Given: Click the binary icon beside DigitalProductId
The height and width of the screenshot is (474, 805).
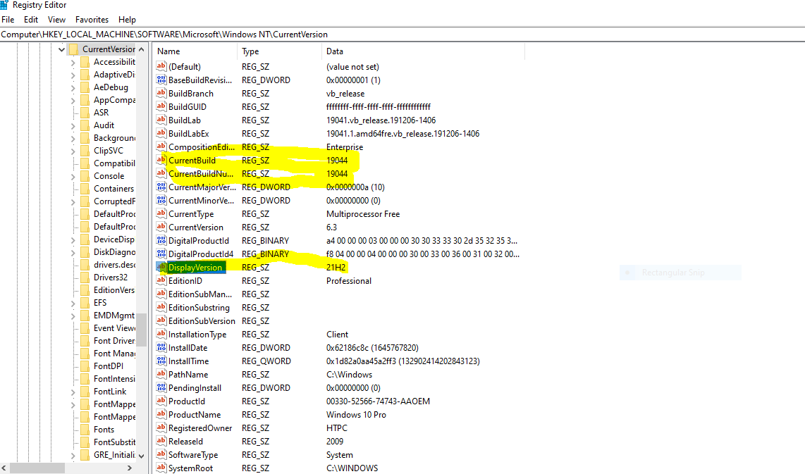Looking at the screenshot, I should tap(161, 240).
